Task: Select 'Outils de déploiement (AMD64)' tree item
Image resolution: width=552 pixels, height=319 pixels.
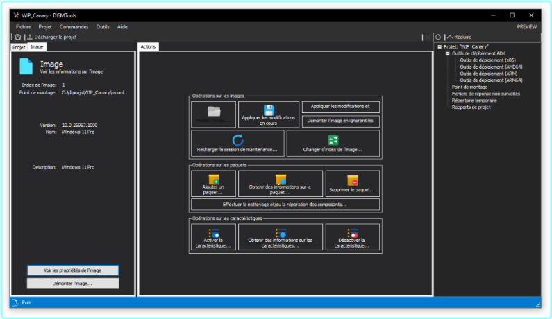Action: (x=485, y=67)
